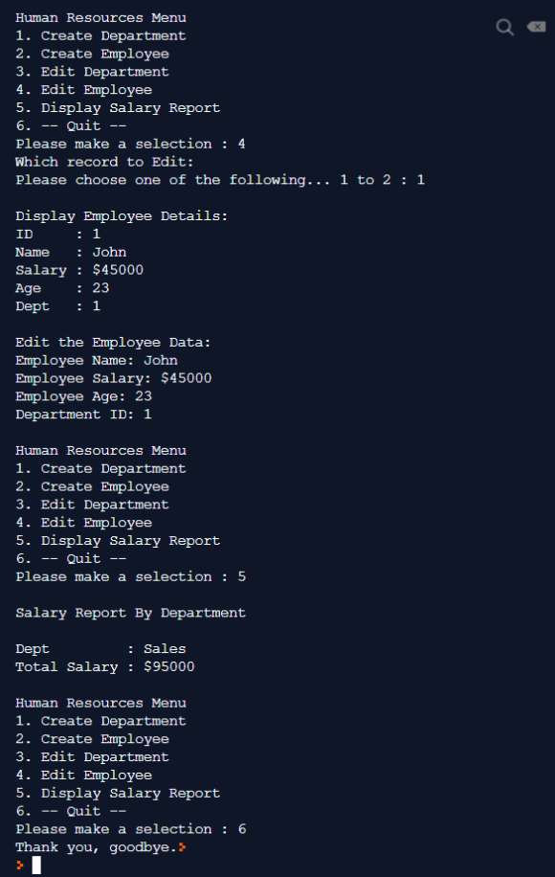Click the "Please choose one of the following" line

tap(220, 180)
